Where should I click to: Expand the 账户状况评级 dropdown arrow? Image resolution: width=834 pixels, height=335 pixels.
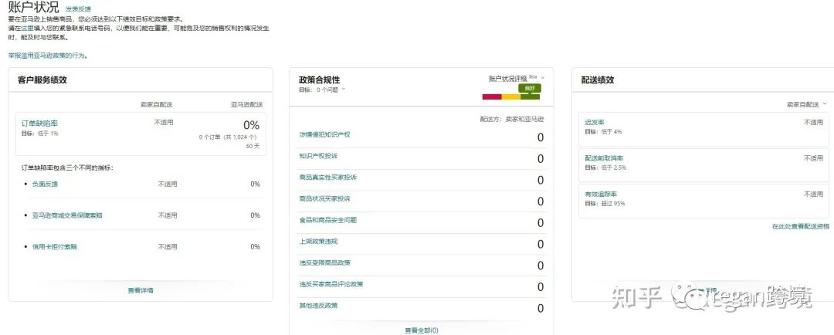[x=543, y=78]
